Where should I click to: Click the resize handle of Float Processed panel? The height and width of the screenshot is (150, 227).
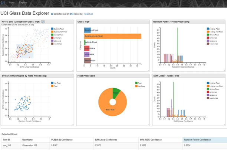click(x=148, y=125)
